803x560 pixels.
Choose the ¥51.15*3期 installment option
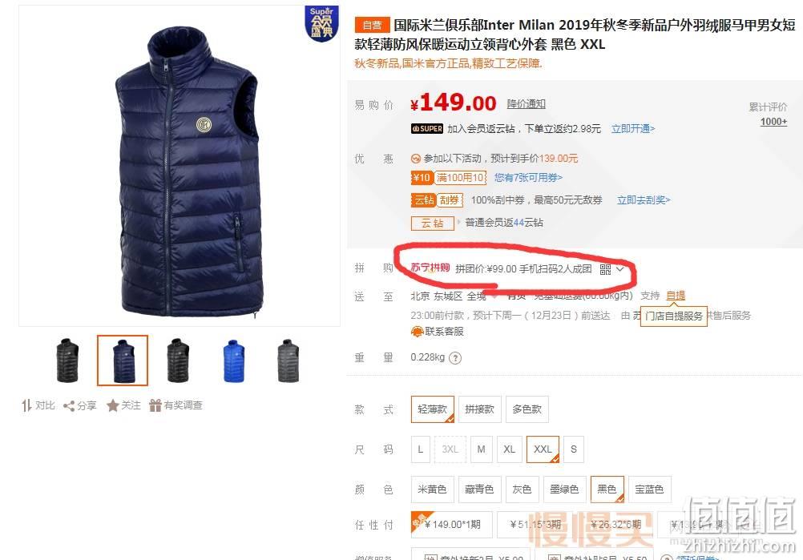535,524
